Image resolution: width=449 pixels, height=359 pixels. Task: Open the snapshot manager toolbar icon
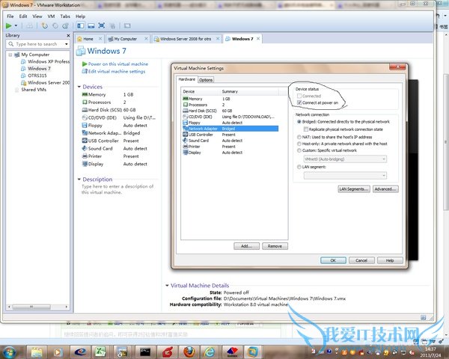(66, 25)
